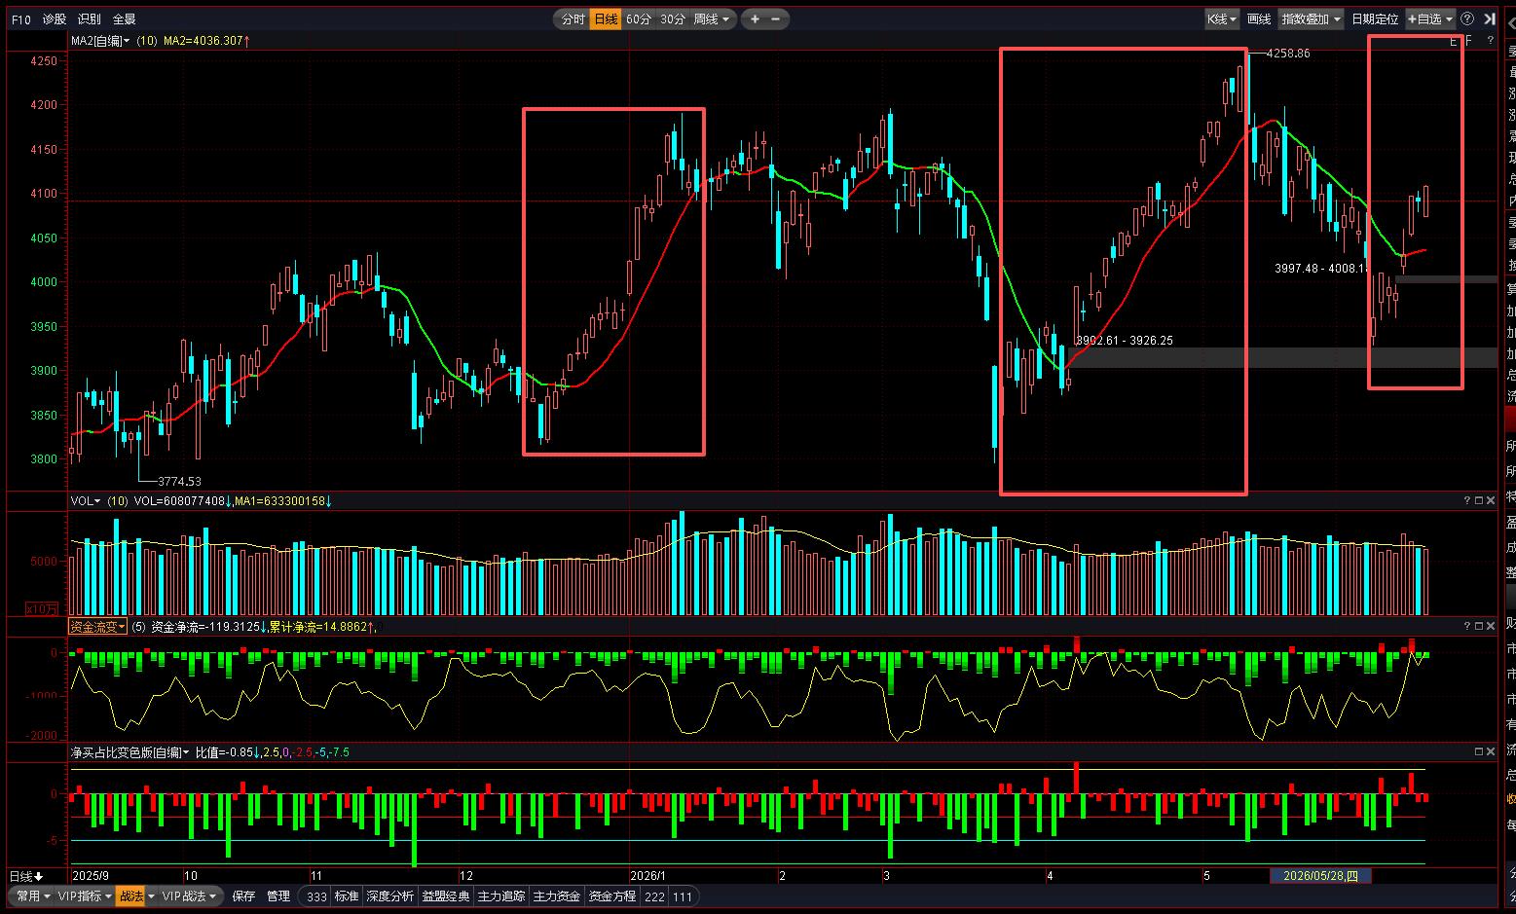Select the 30分 period

tap(673, 19)
